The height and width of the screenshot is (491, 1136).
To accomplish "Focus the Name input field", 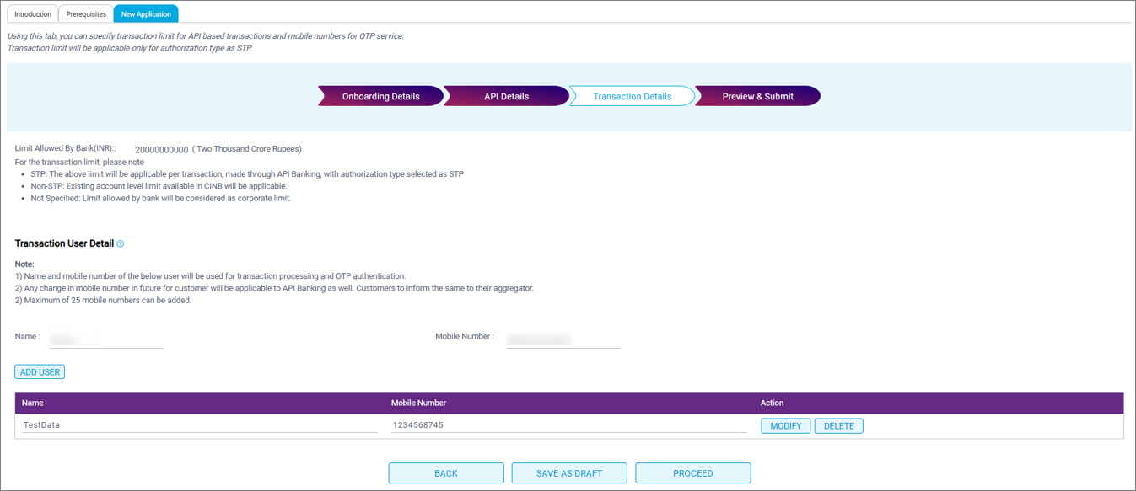I will [105, 339].
